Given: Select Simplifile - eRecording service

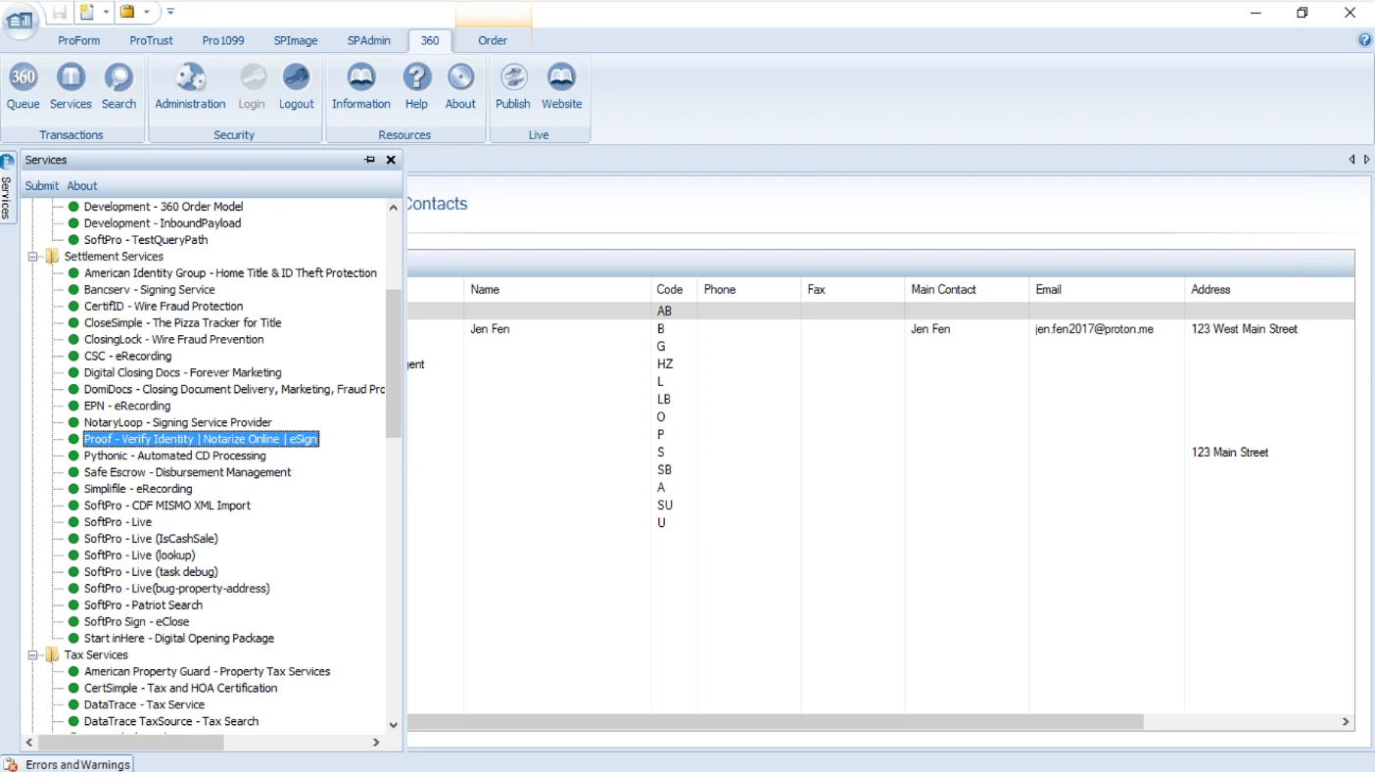Looking at the screenshot, I should (138, 489).
